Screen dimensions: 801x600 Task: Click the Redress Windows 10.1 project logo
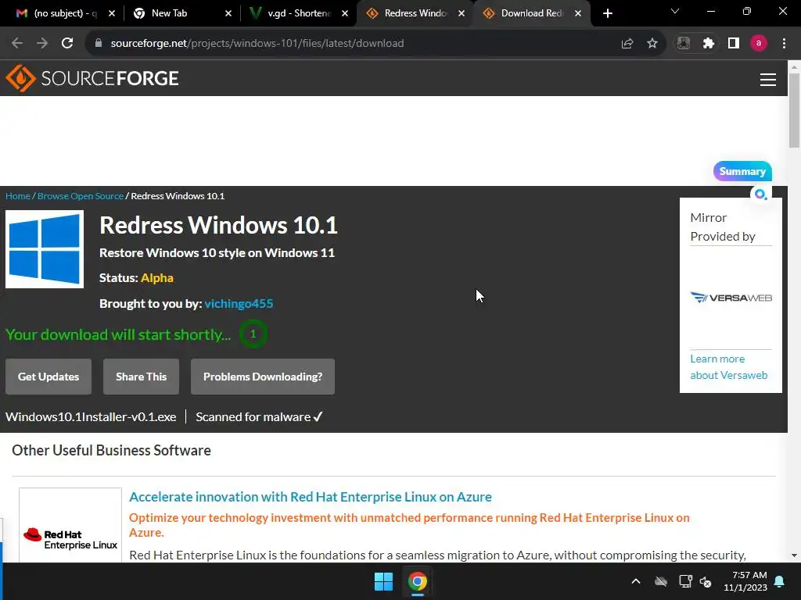pos(45,249)
